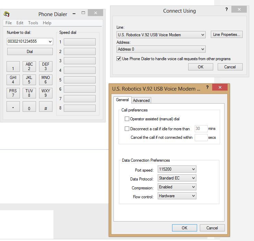Enable Disconnect a call if idle checkbox
Screen dimensions: 254x241
pyautogui.click(x=127, y=129)
